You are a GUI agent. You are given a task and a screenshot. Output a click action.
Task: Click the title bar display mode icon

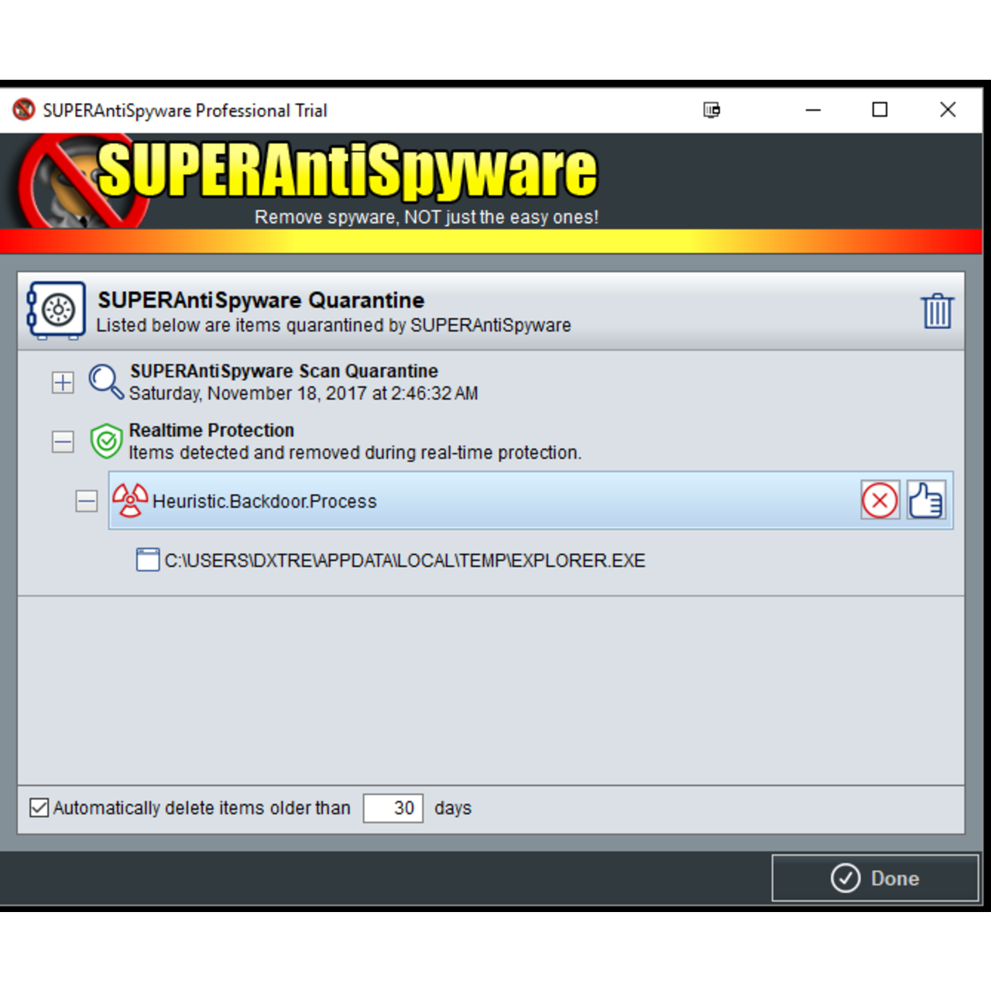pyautogui.click(x=712, y=110)
